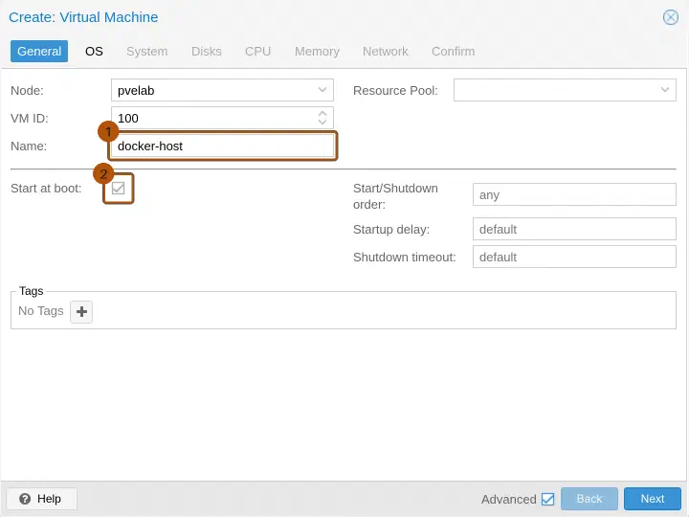The height and width of the screenshot is (517, 689).
Task: Click the Start/Shutdown order field
Action: [x=574, y=194]
